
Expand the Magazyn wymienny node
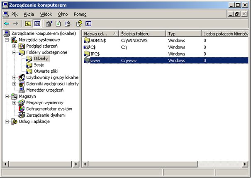pyautogui.click(x=14, y=102)
